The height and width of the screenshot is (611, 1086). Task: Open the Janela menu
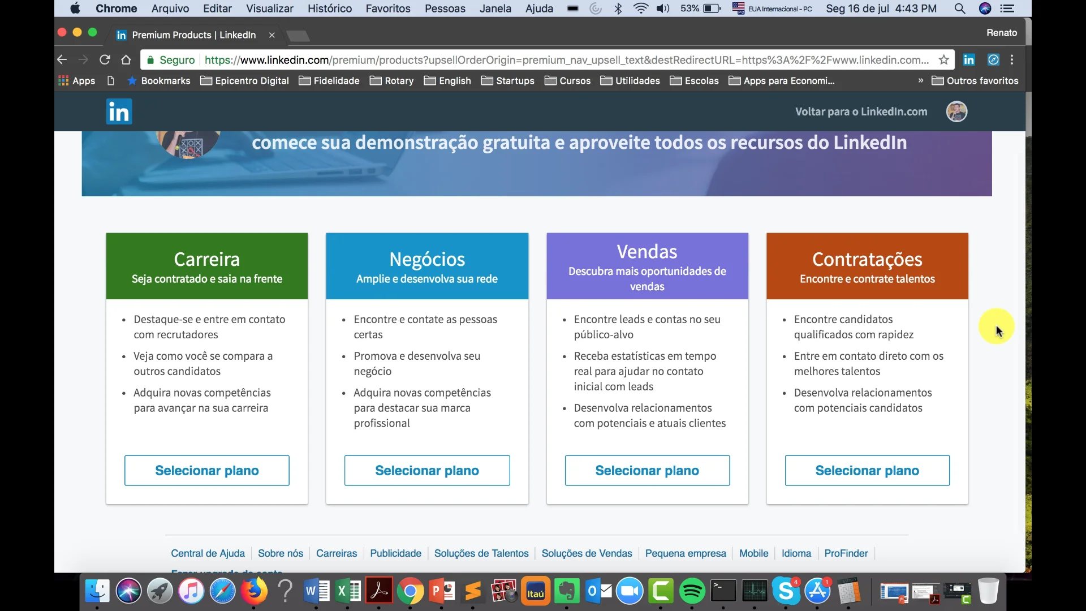[495, 8]
